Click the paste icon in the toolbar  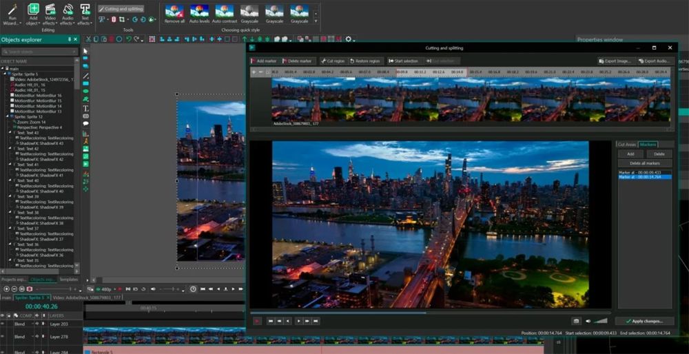coord(104,39)
